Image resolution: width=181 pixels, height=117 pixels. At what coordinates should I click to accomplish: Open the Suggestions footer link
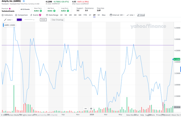pos(150,115)
